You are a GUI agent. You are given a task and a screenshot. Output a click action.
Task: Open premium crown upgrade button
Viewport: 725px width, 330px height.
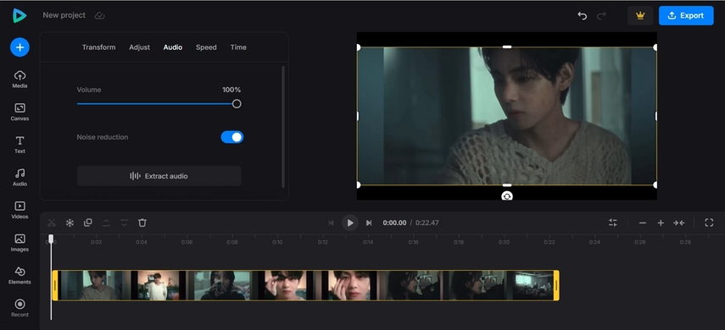pyautogui.click(x=640, y=16)
